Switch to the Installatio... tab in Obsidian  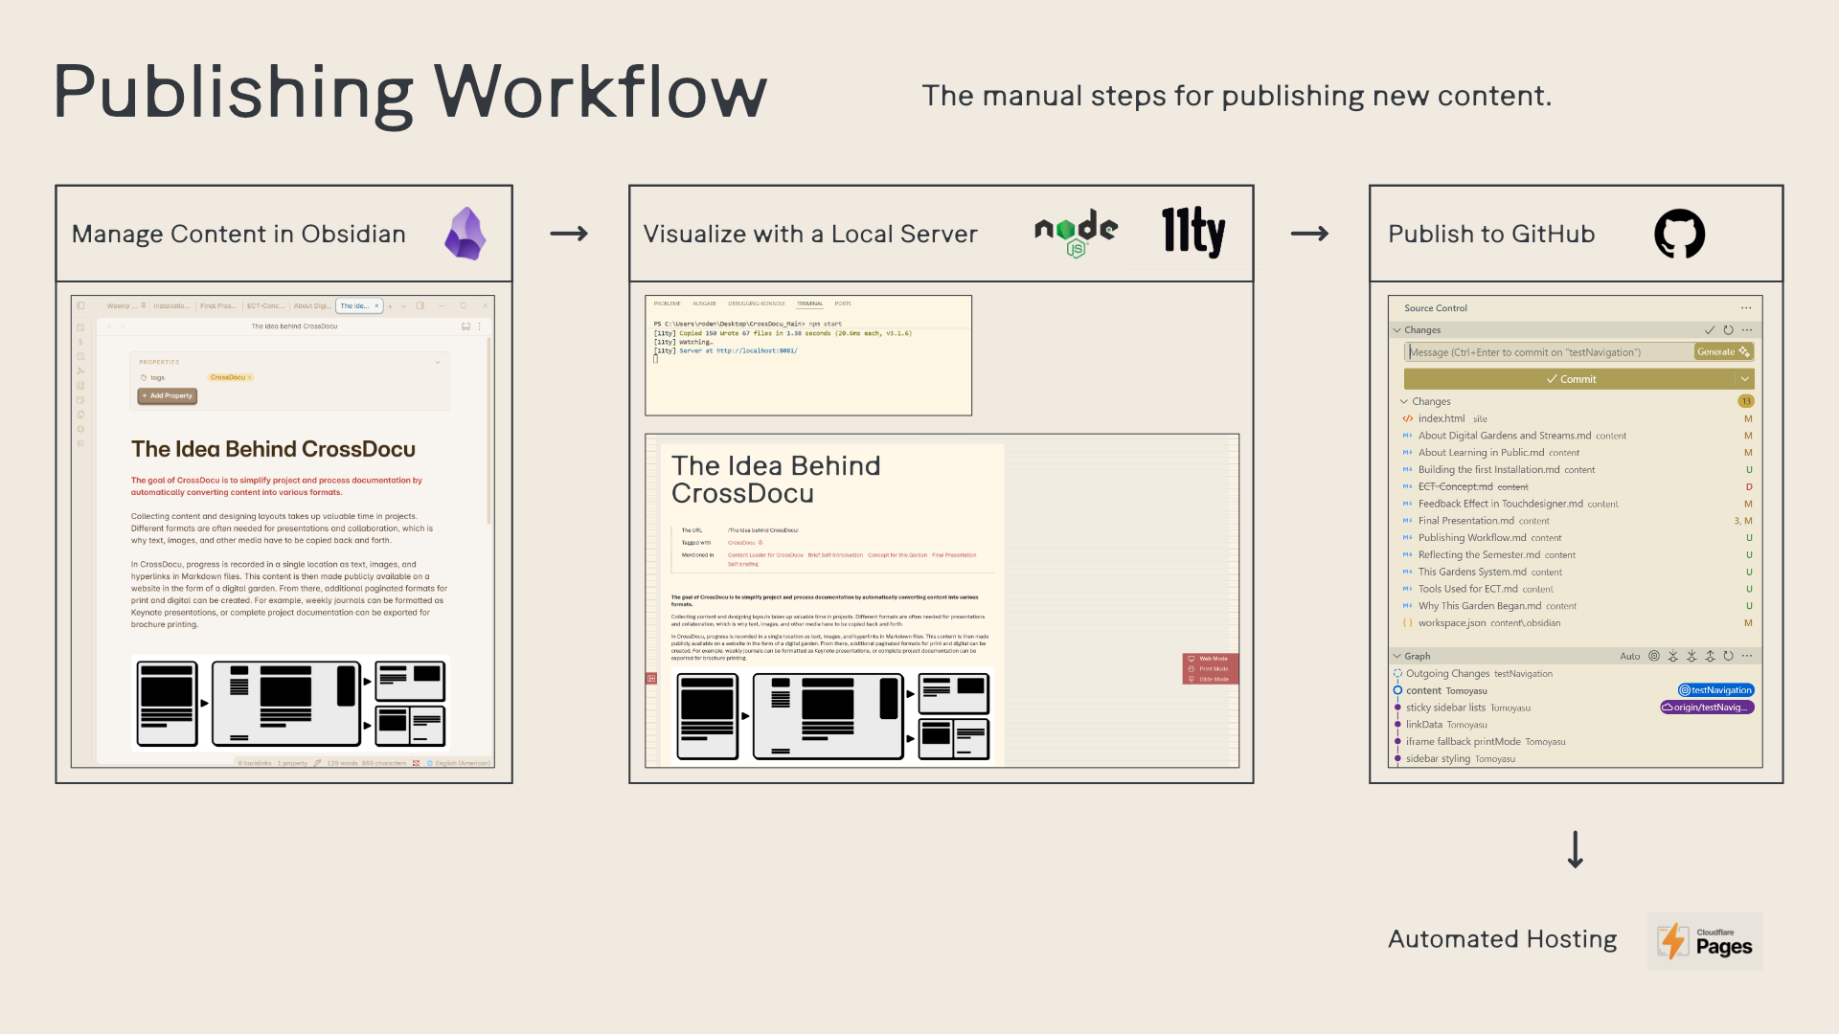pyautogui.click(x=171, y=305)
